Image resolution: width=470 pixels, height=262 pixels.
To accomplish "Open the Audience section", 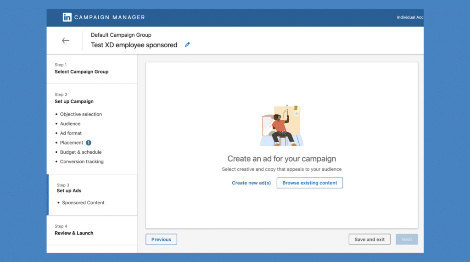I will [70, 124].
